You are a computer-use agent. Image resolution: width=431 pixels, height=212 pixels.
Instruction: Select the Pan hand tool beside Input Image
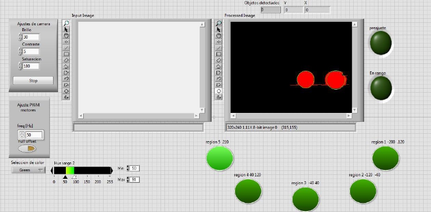(66, 36)
